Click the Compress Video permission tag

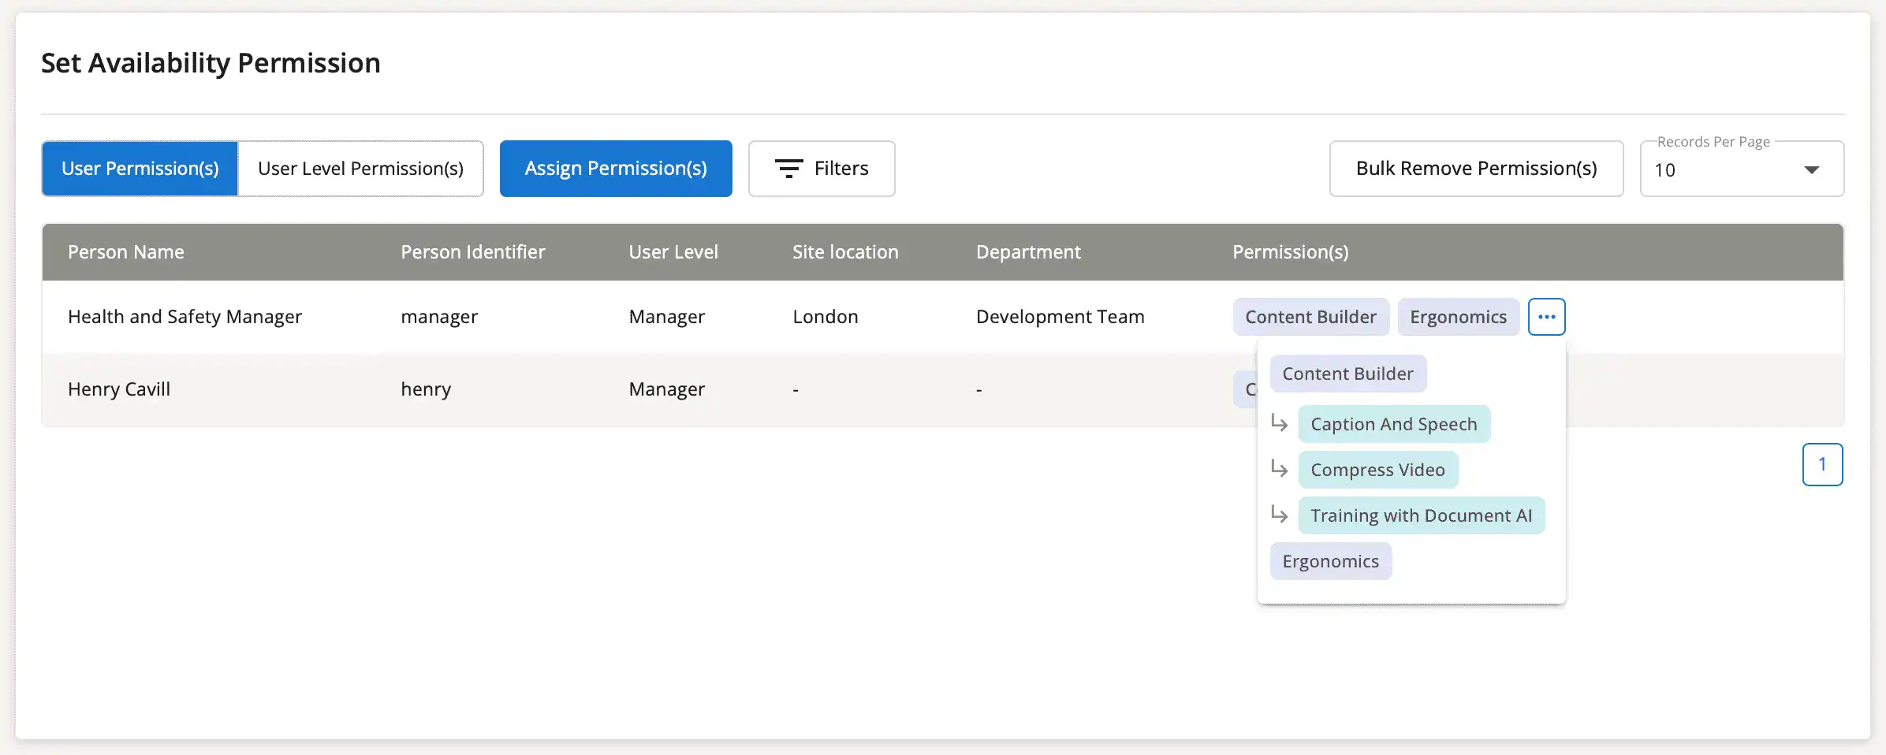pyautogui.click(x=1378, y=469)
